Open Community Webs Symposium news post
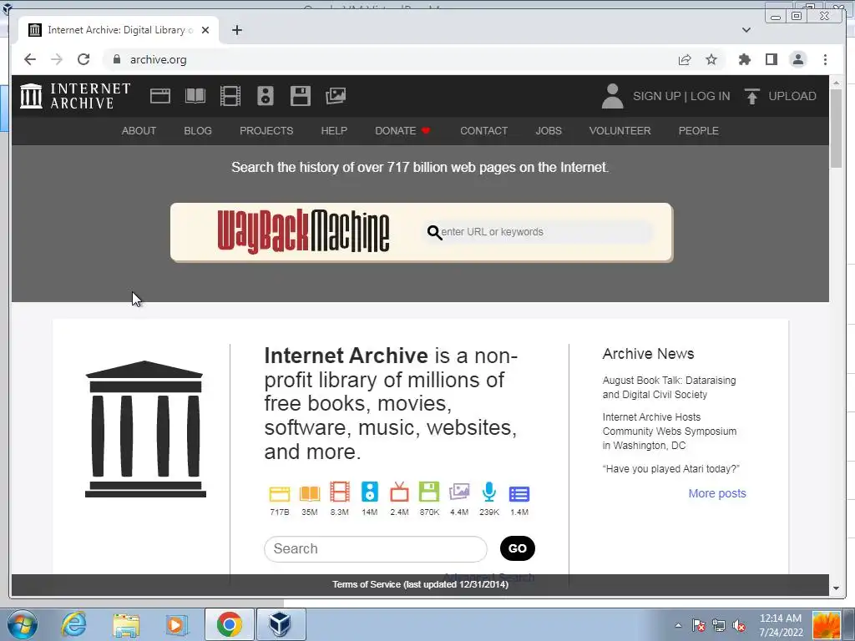Screen dimensions: 855x641 tap(669, 432)
